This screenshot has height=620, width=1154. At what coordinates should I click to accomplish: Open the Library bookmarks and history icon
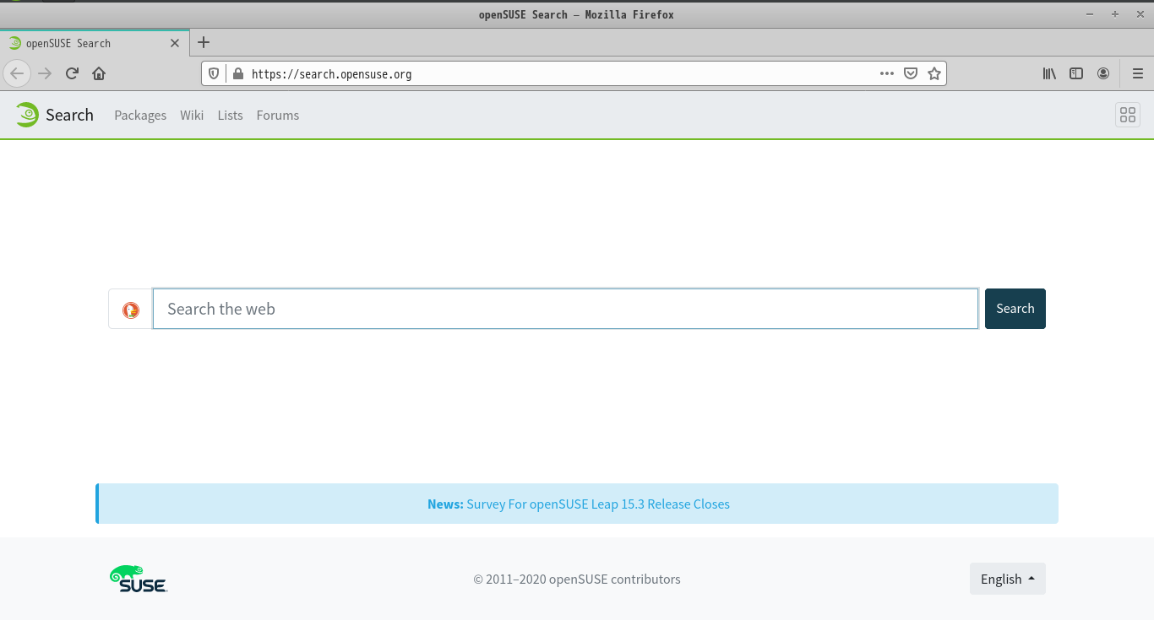[1049, 73]
